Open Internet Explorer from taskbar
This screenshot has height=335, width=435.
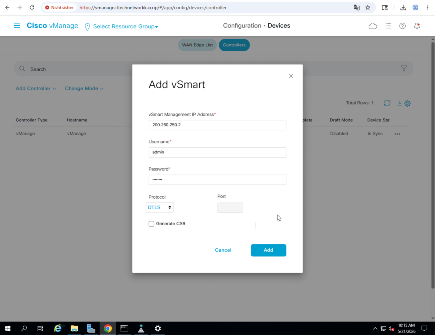(58, 328)
